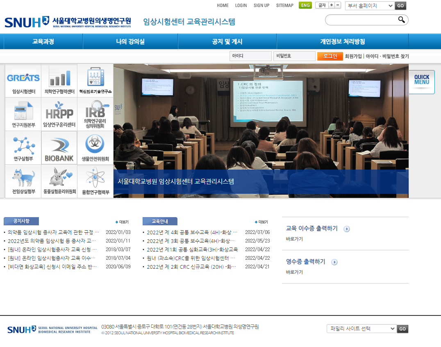Click arrow icon next to 교육 이수증 출력하기
This screenshot has width=441, height=347.
[x=347, y=229]
